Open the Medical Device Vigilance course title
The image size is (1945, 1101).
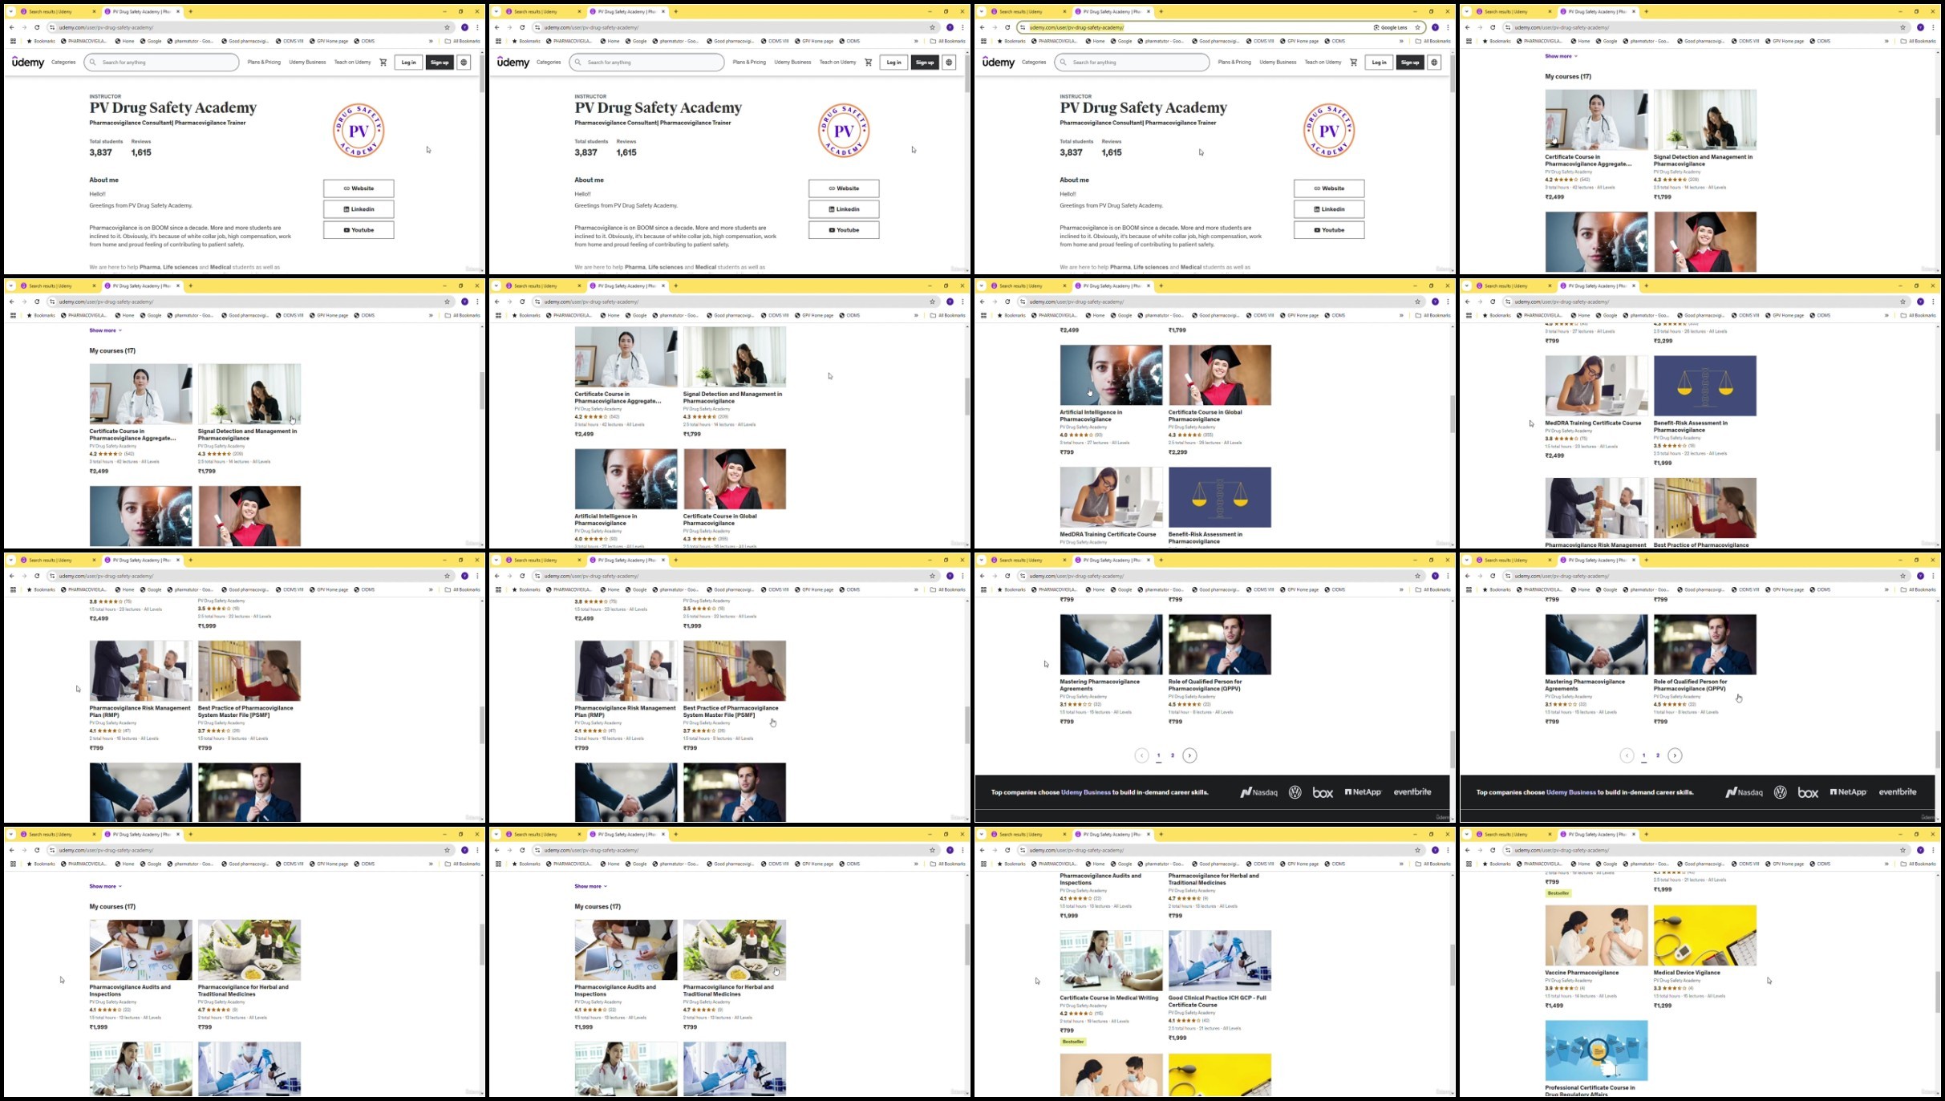point(1687,973)
